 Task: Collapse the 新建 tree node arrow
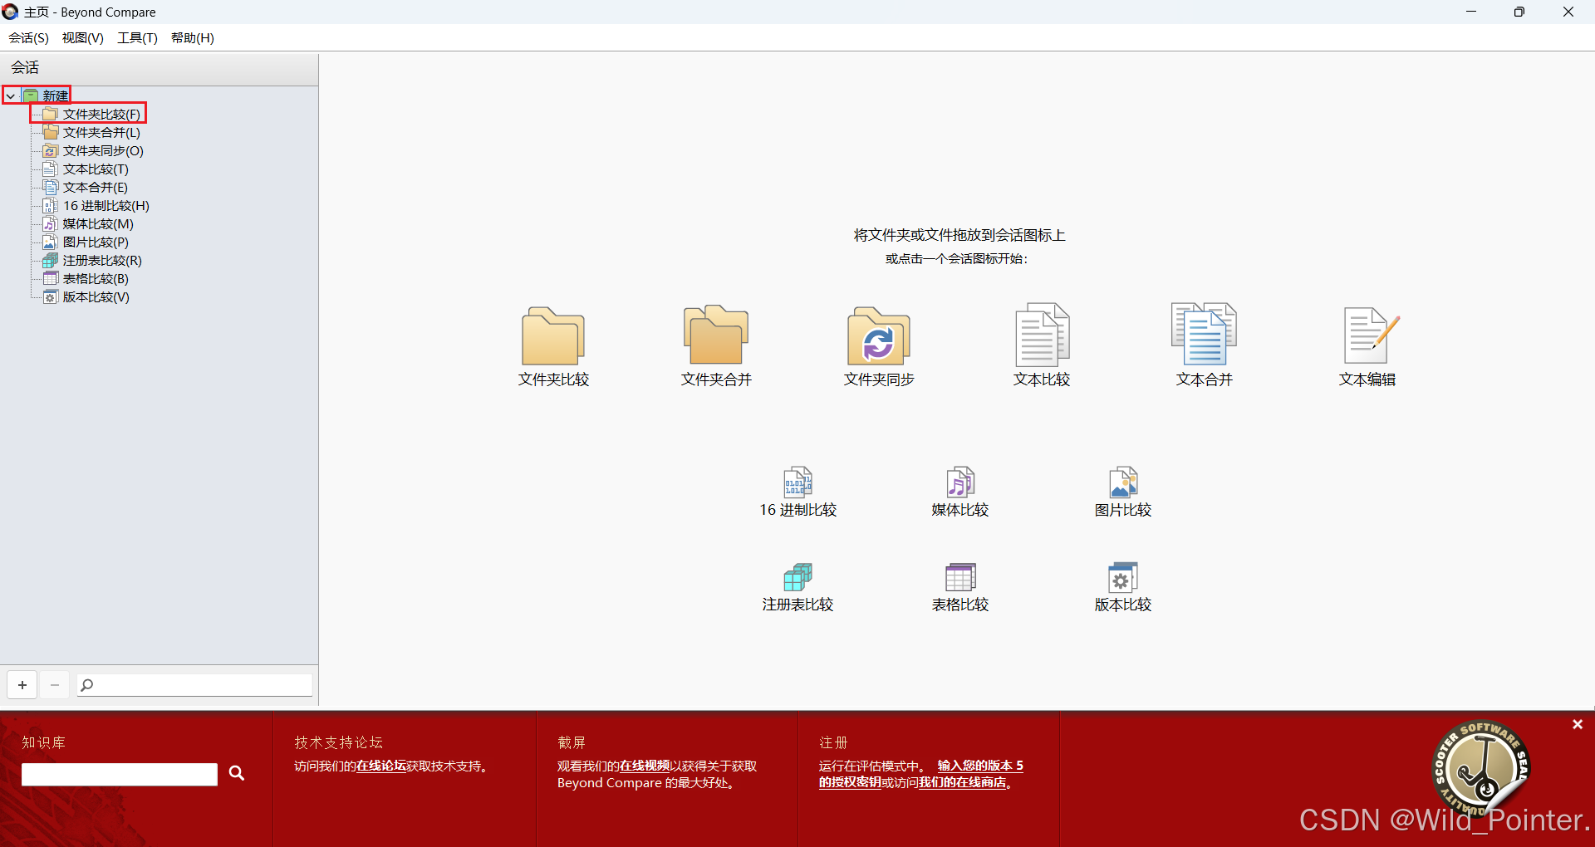[11, 96]
